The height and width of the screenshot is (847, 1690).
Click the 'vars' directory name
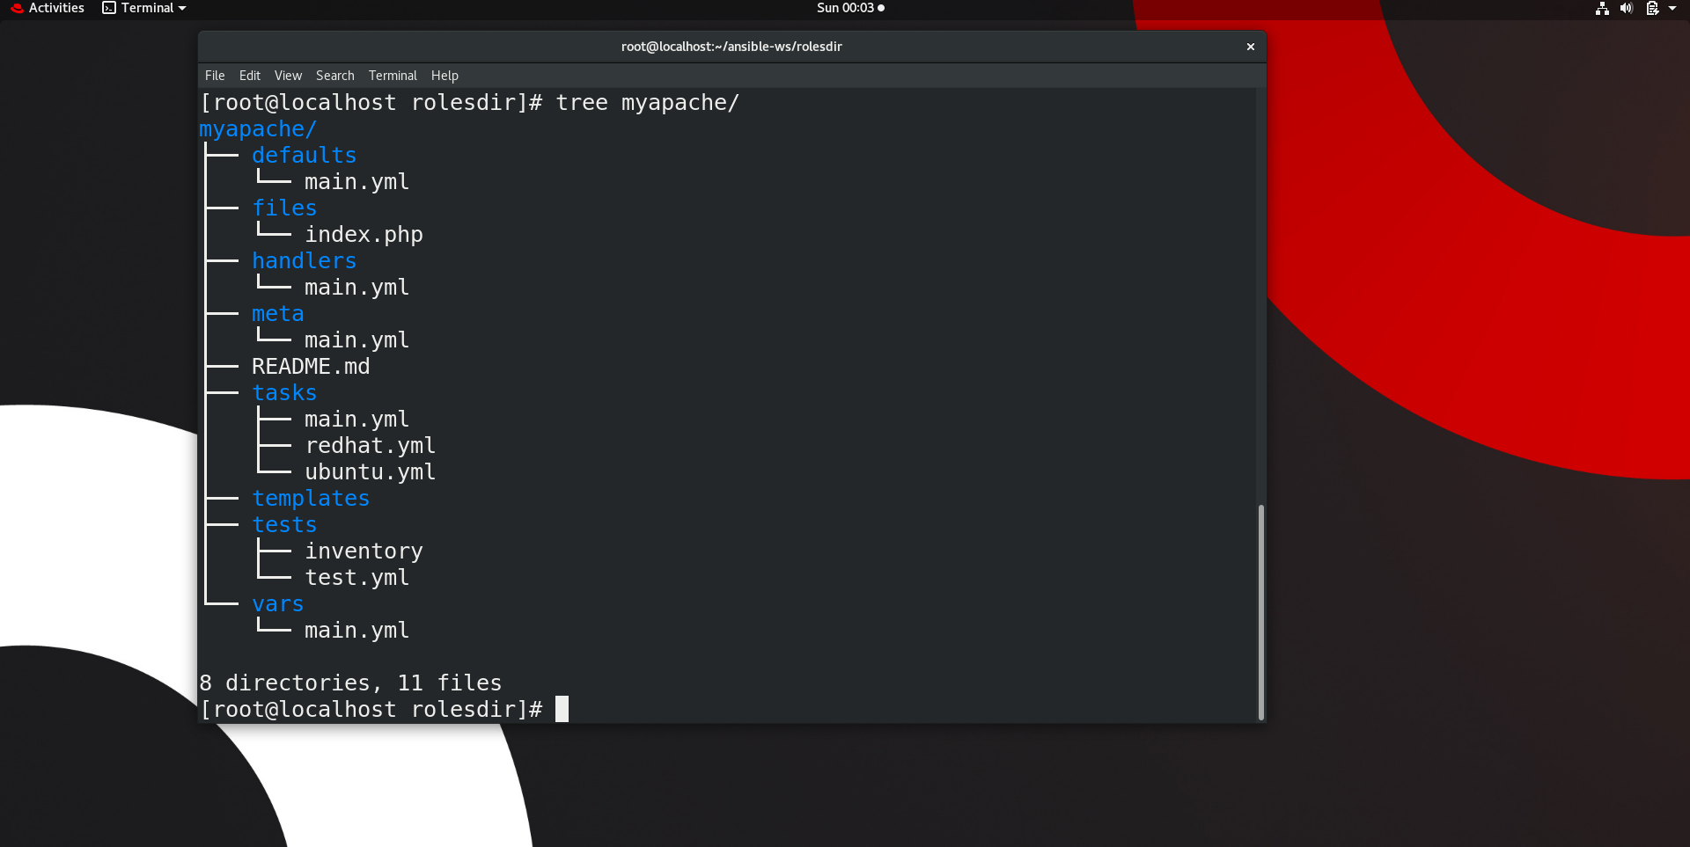click(278, 604)
